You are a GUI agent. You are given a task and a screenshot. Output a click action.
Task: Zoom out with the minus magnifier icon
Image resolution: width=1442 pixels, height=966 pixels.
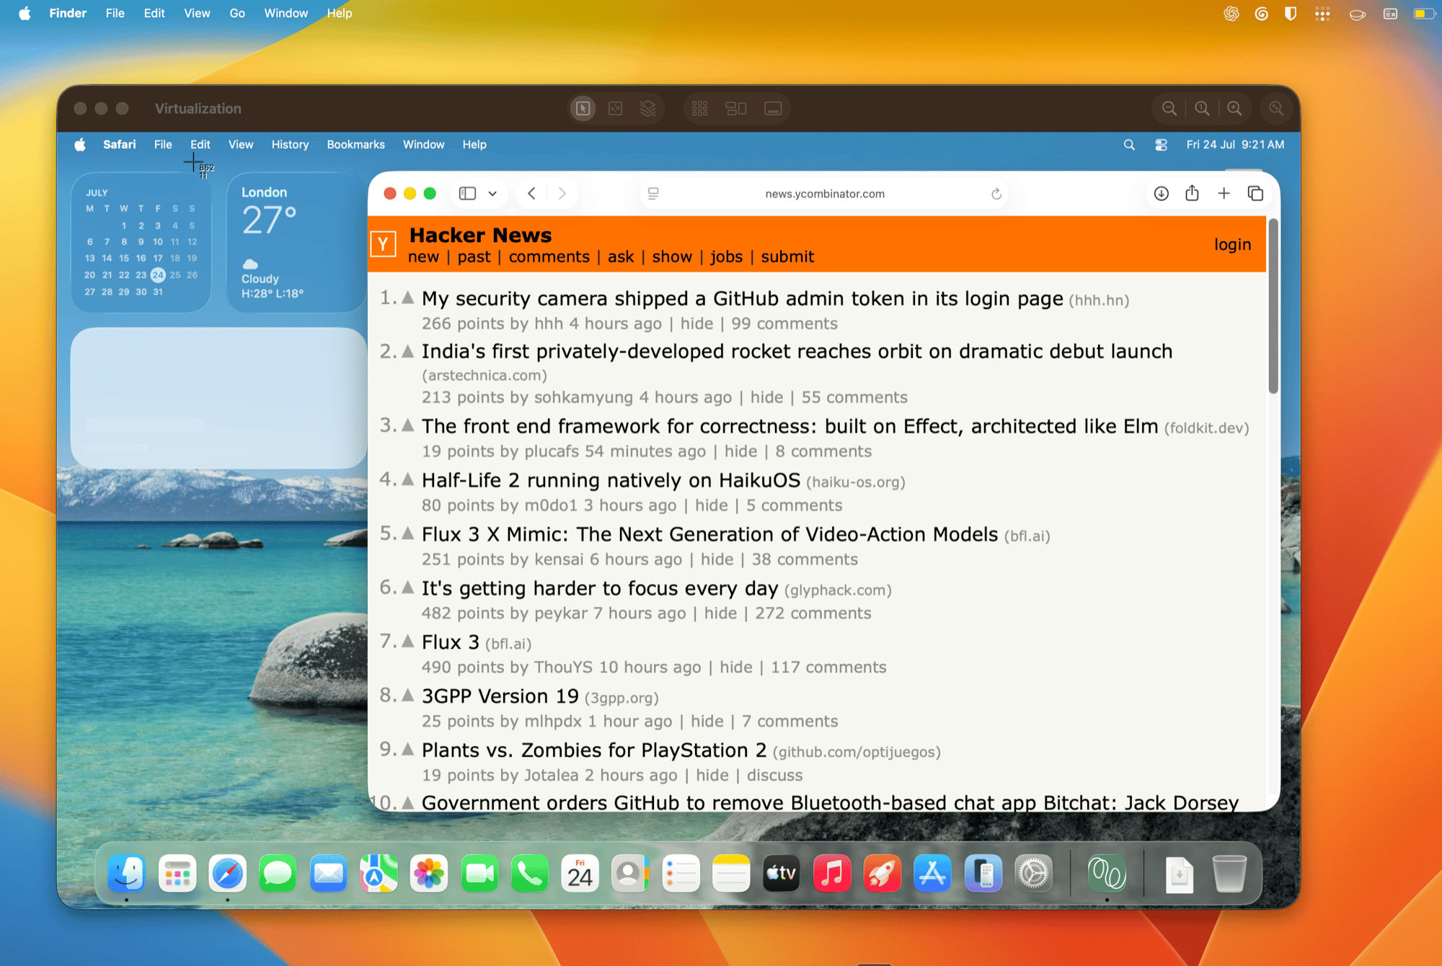pos(1169,108)
